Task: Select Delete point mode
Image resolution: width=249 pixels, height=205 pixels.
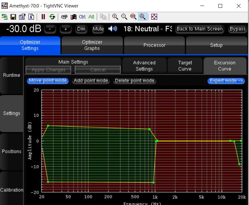Action: coord(134,81)
